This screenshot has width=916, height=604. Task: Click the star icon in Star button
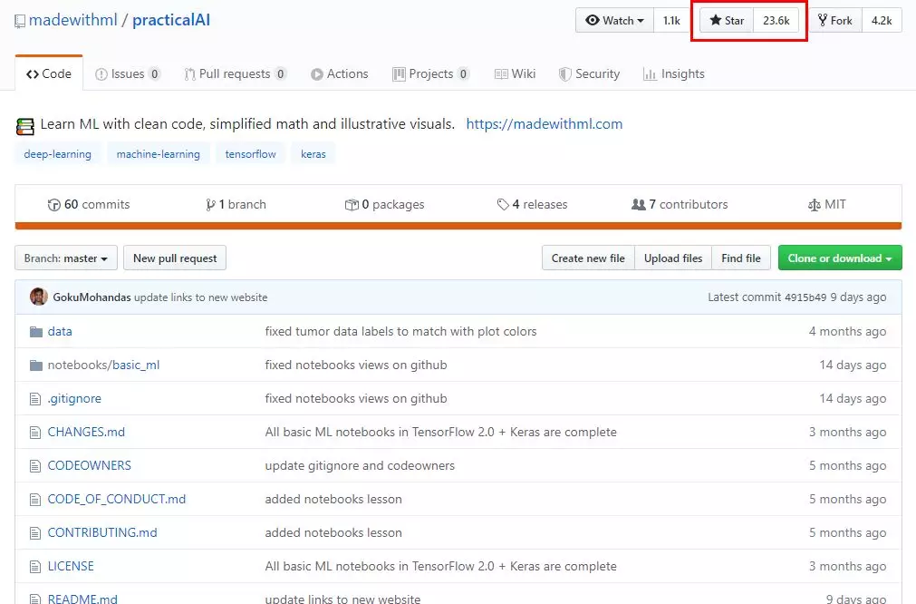715,21
